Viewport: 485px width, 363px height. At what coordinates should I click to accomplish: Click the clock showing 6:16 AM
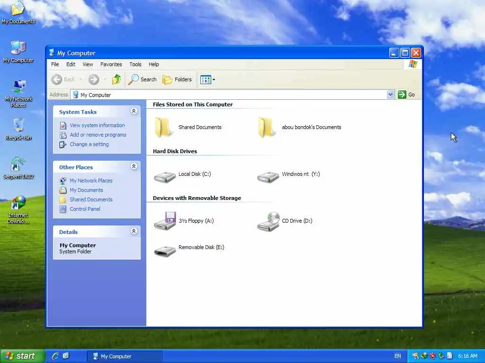click(467, 356)
